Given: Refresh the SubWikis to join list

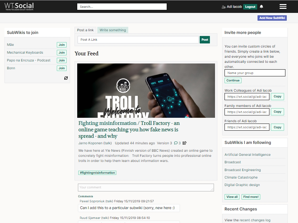Looking at the screenshot, I should 66,78.
